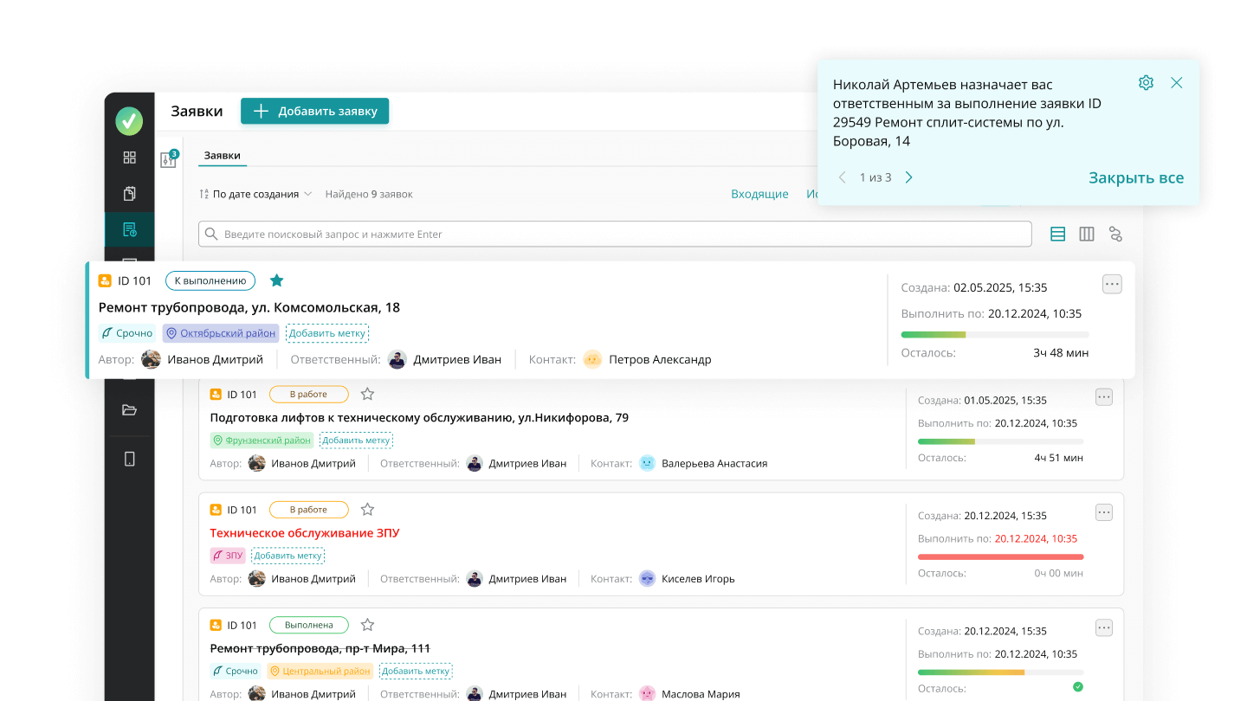Click contact Маслова Мария
Image resolution: width=1247 pixels, height=701 pixels.
point(701,694)
